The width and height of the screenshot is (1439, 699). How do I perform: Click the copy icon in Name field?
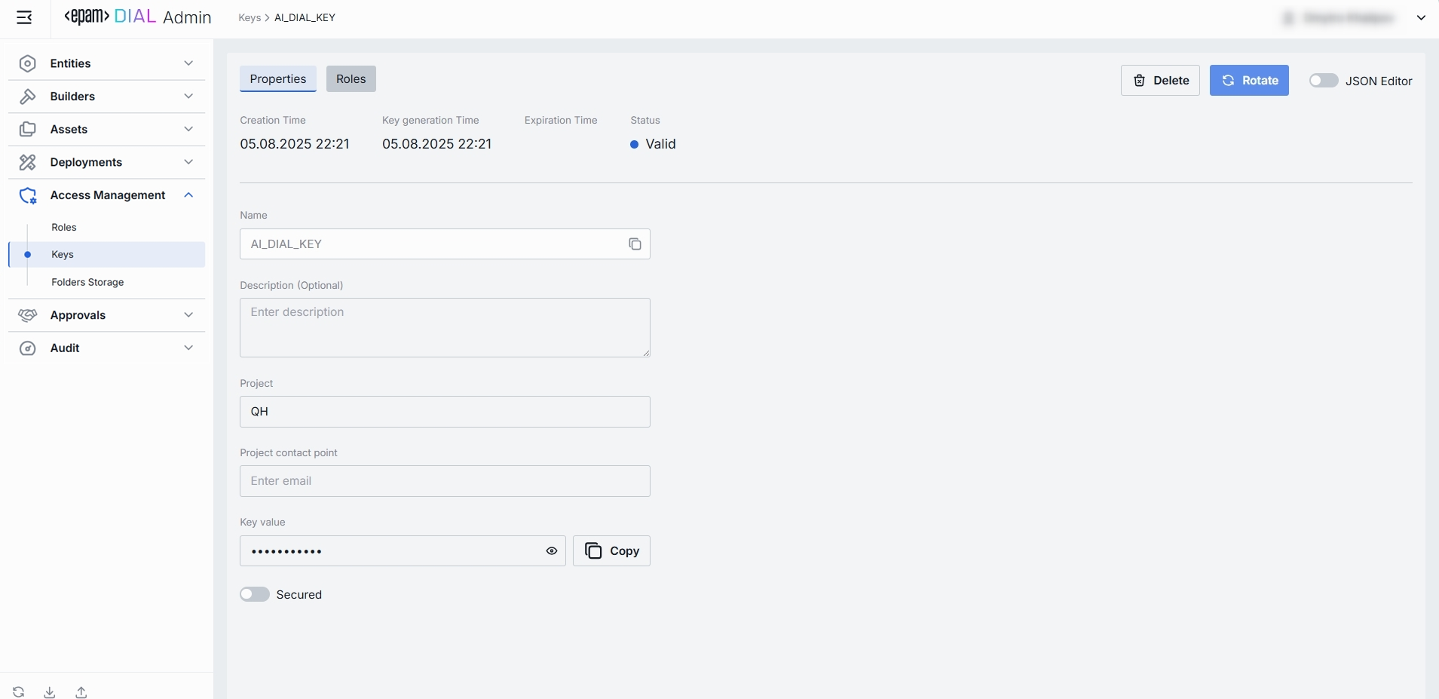click(635, 244)
